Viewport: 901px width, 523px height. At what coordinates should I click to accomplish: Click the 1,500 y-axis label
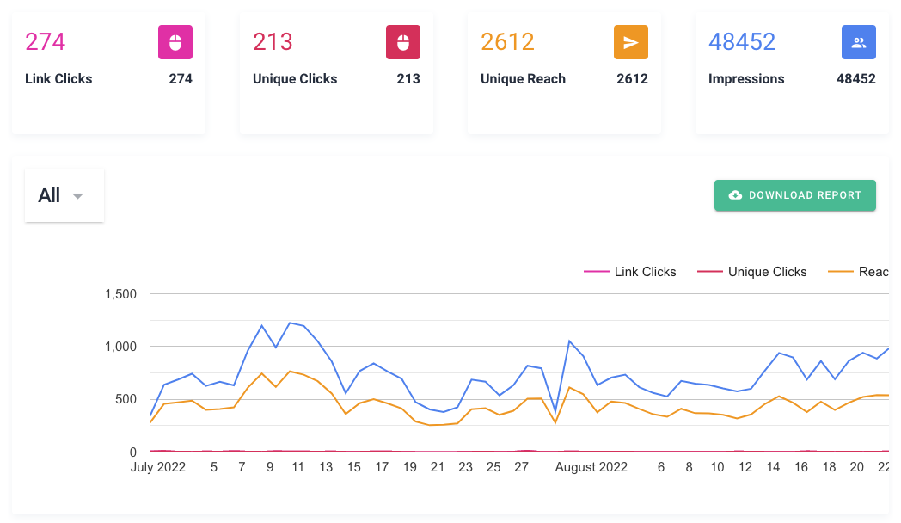tap(120, 294)
